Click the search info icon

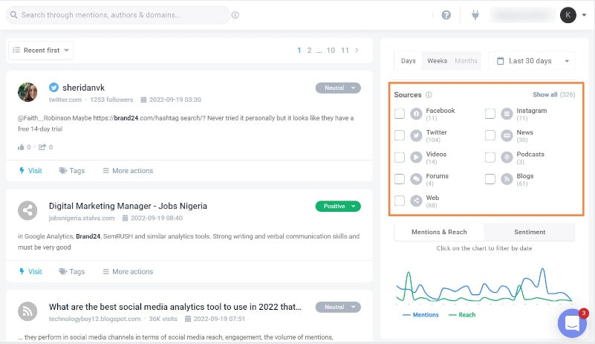(235, 15)
